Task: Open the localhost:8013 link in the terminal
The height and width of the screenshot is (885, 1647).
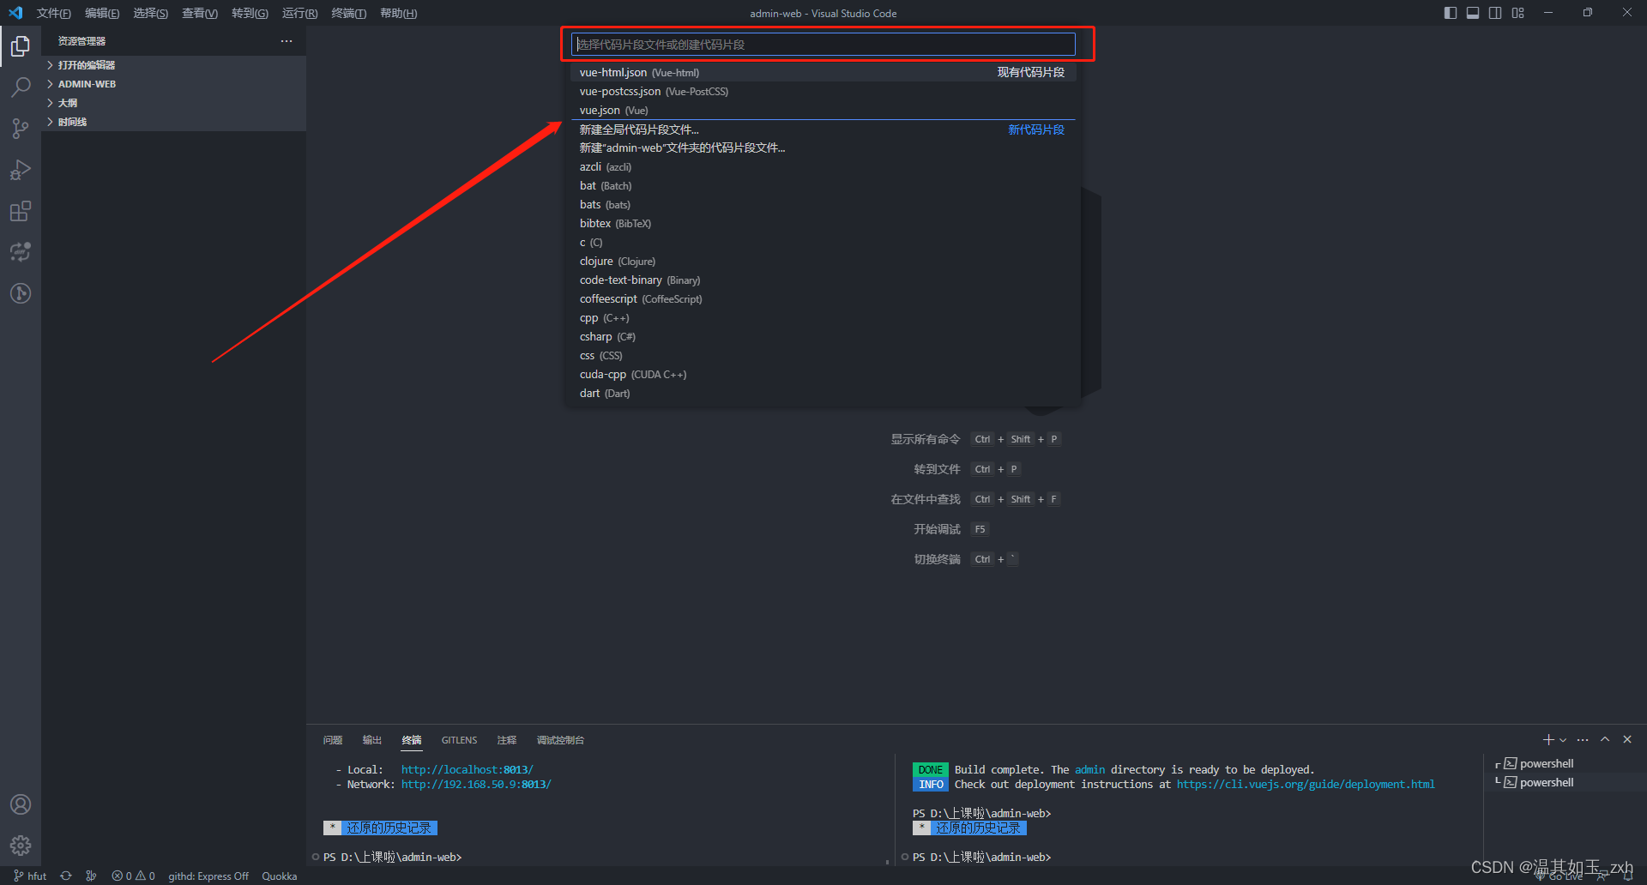Action: coord(467,769)
